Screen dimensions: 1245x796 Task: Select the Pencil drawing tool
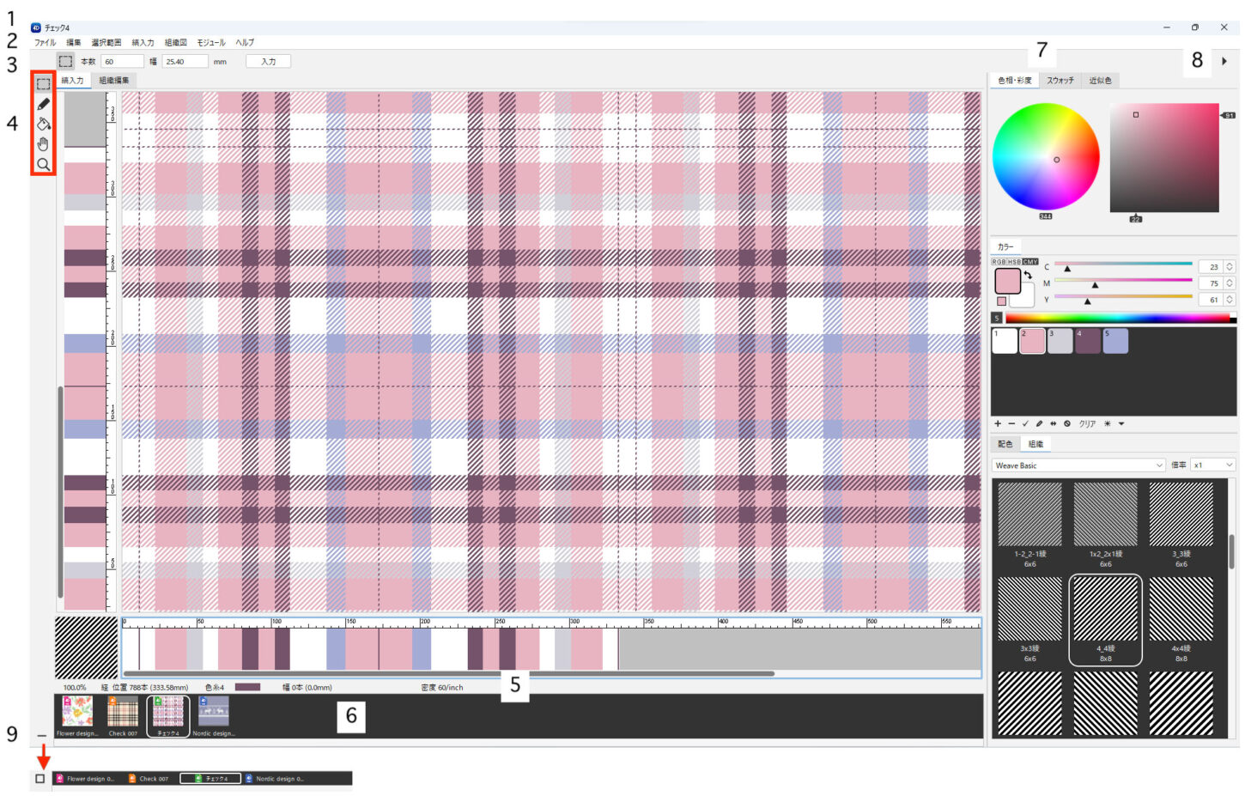(43, 104)
